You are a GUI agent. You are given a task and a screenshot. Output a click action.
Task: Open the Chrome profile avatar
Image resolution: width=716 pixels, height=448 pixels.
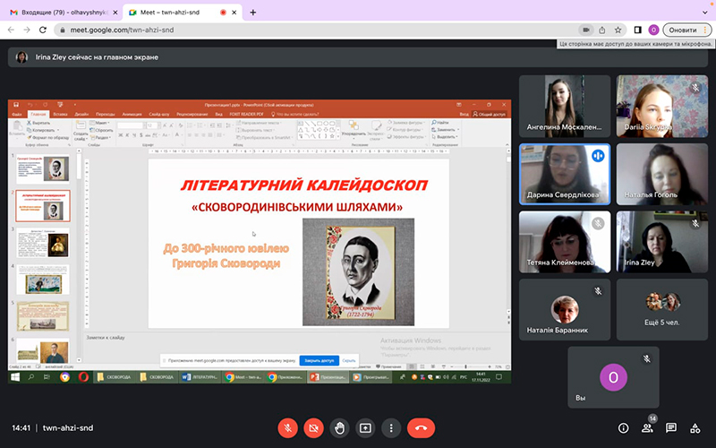653,30
